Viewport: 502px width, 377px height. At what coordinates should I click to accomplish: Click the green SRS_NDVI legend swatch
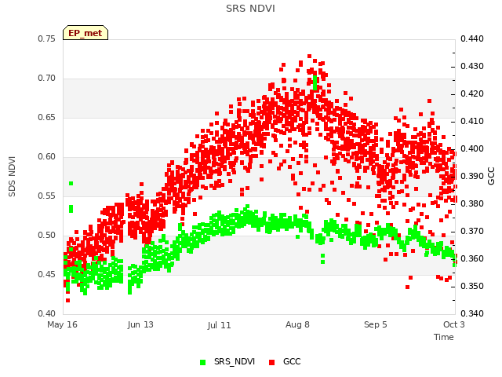202,362
